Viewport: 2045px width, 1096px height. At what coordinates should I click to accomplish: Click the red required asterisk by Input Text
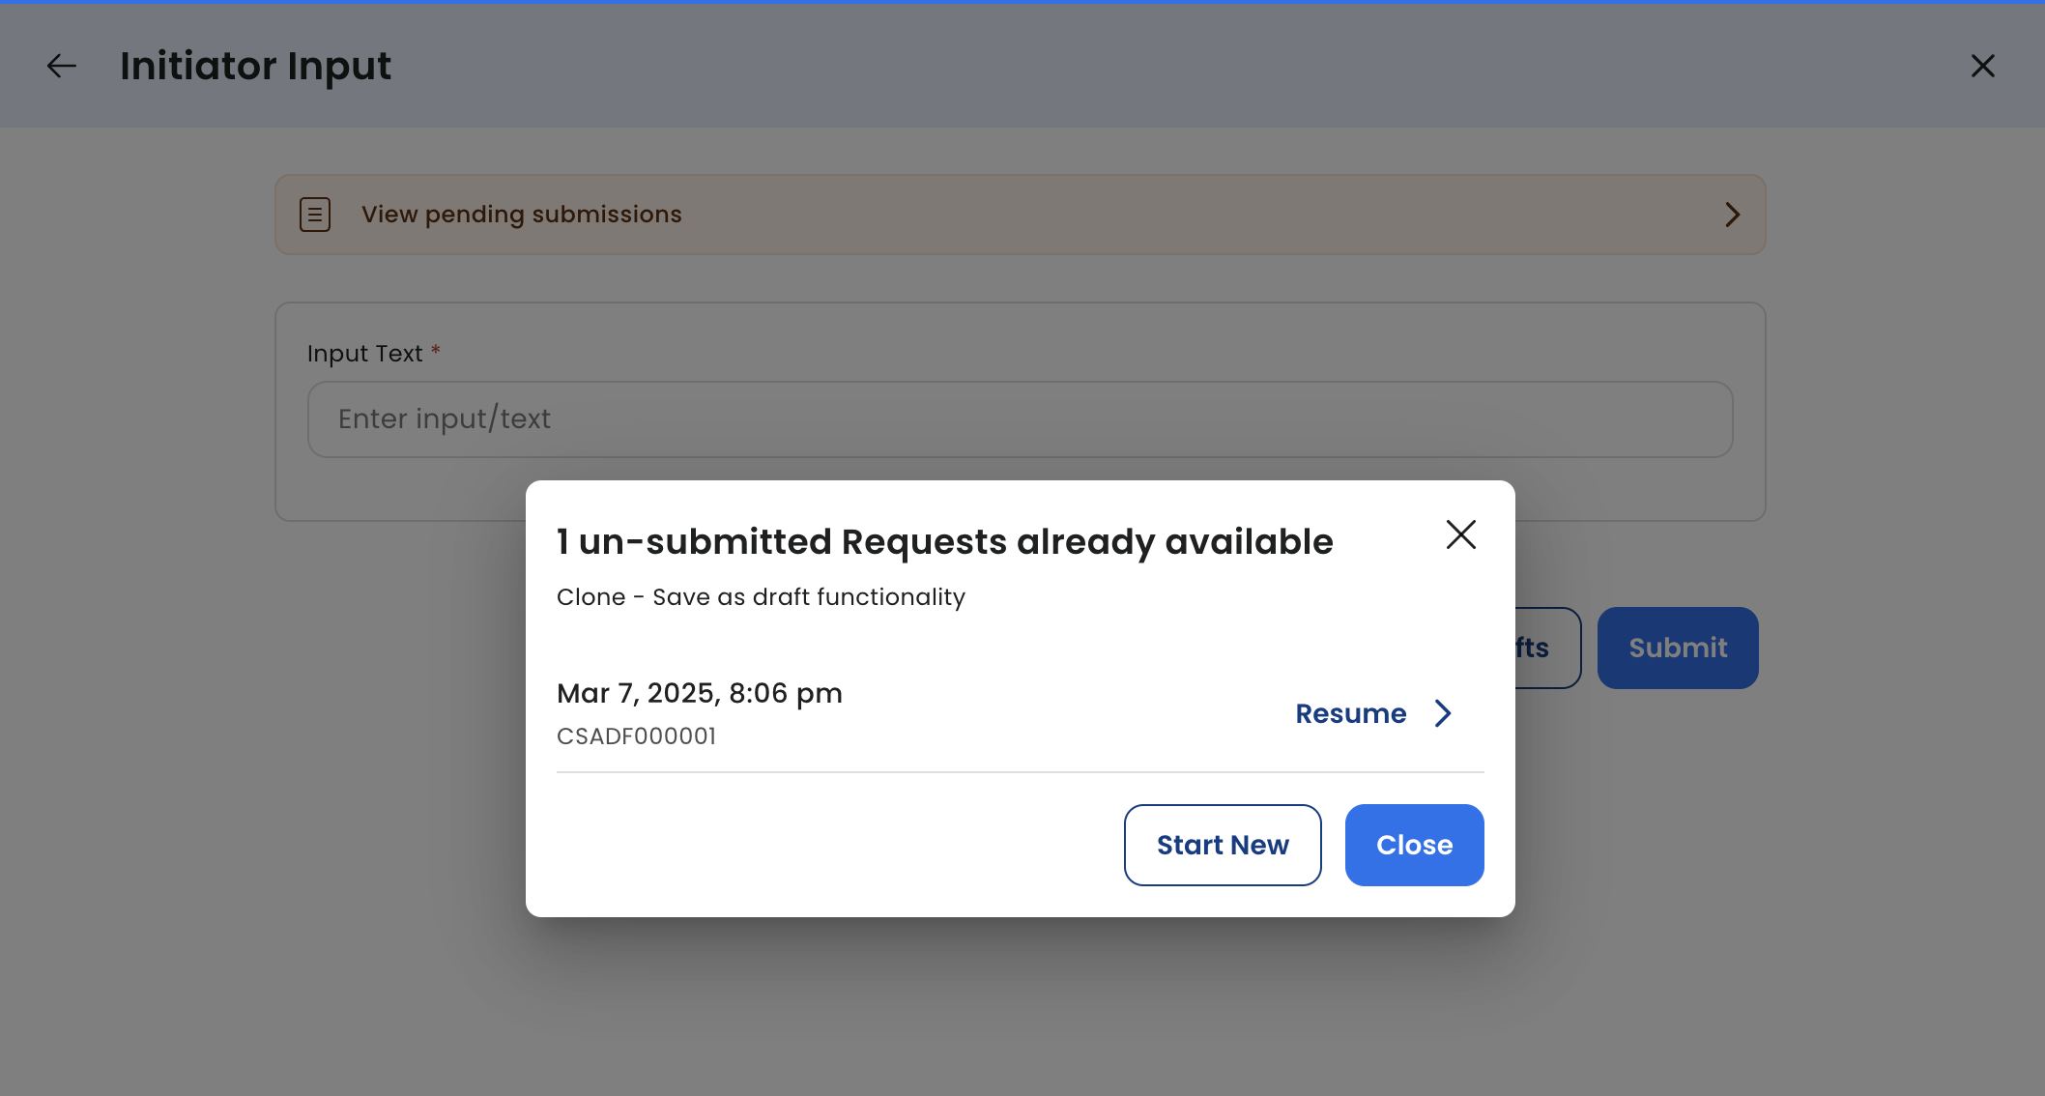tap(436, 350)
